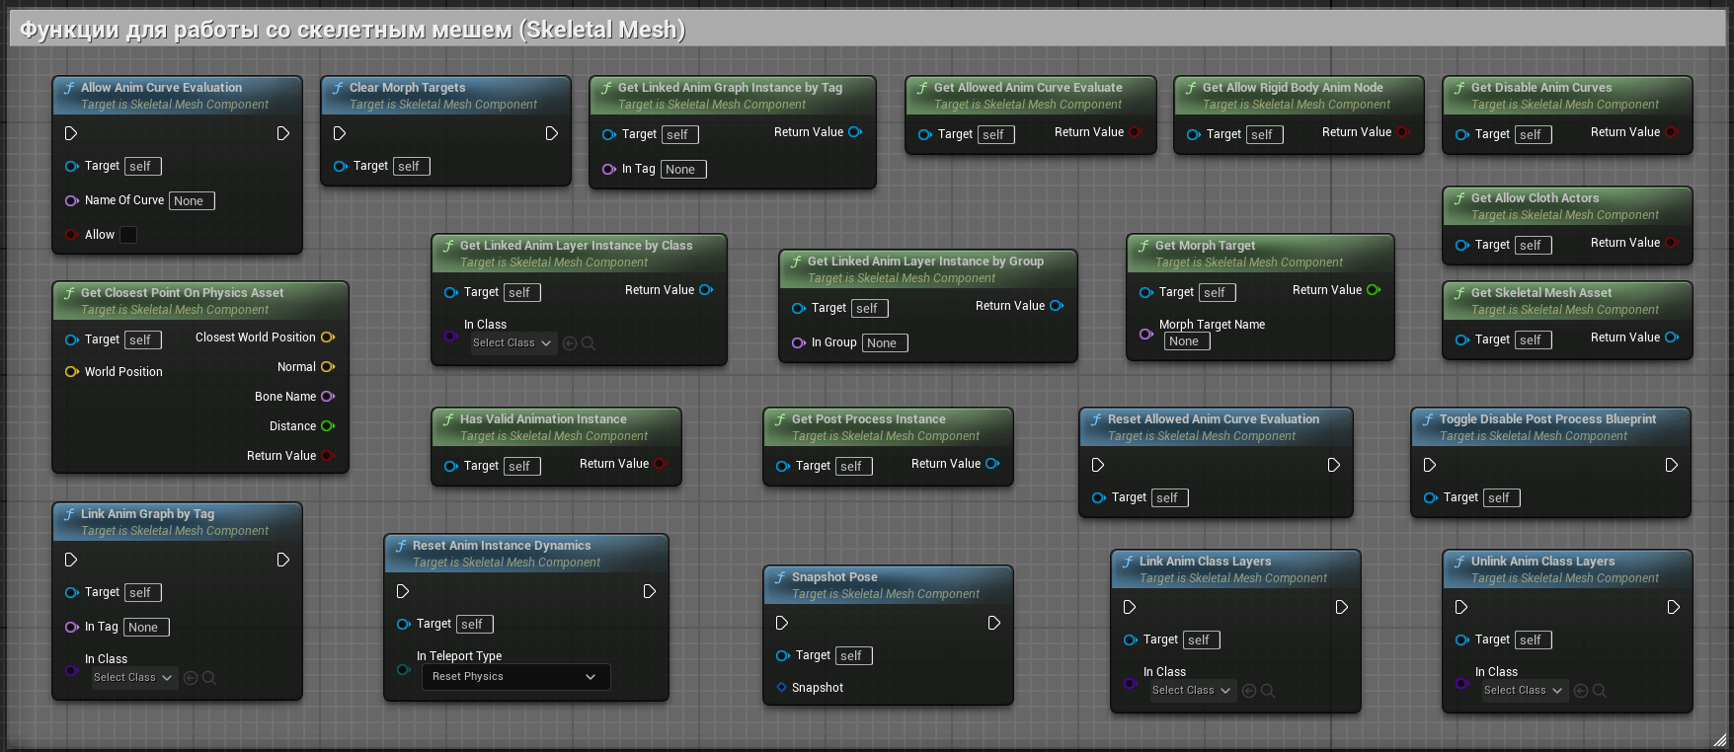Click exec input pin of Allow Anim Curve Evaluation

[71, 133]
